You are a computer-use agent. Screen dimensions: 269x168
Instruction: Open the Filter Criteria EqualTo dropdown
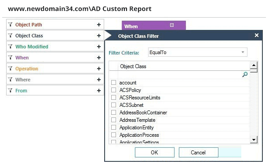tap(198, 52)
